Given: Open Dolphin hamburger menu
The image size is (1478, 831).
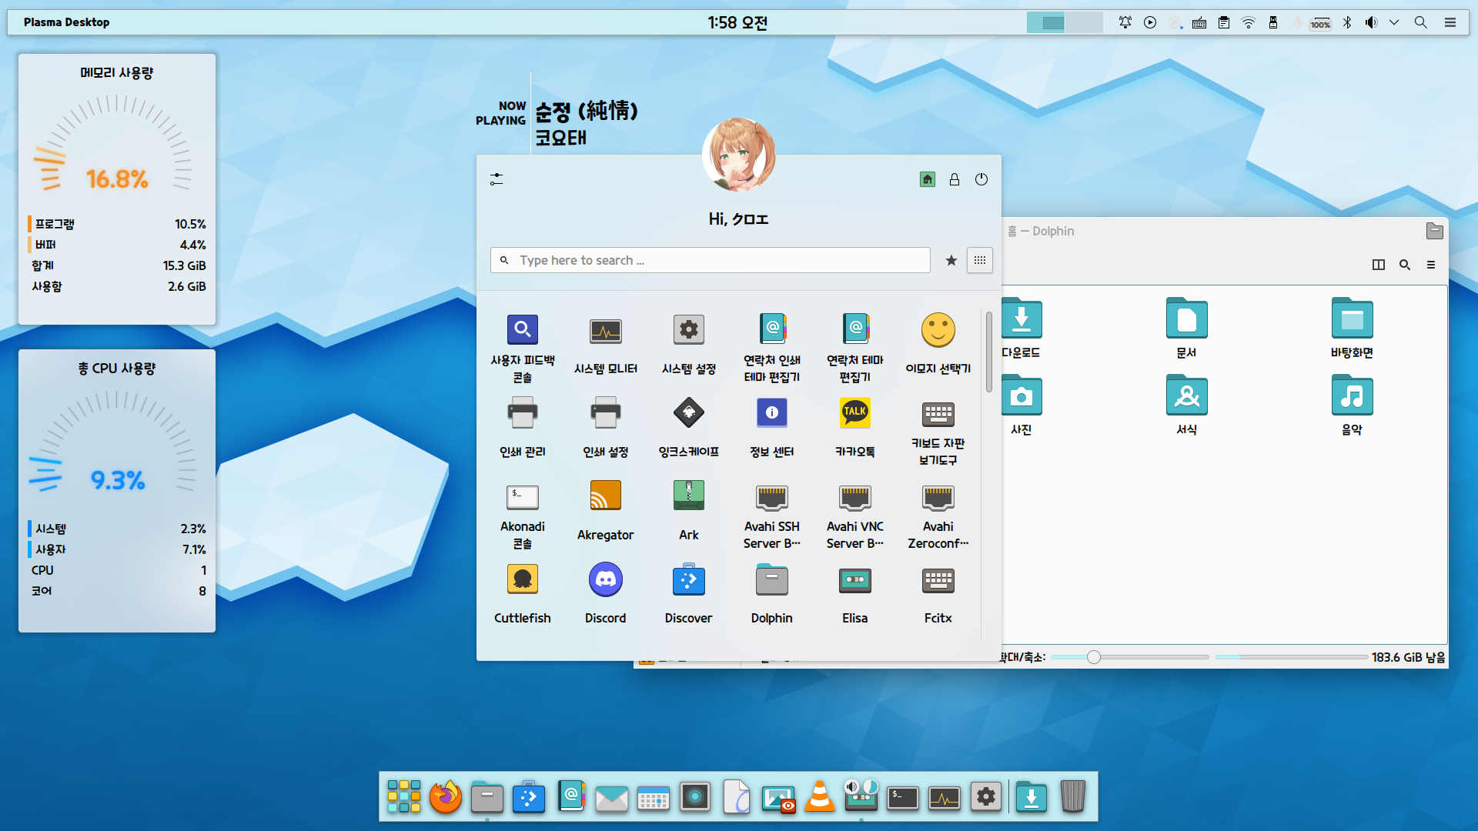Looking at the screenshot, I should pyautogui.click(x=1431, y=265).
